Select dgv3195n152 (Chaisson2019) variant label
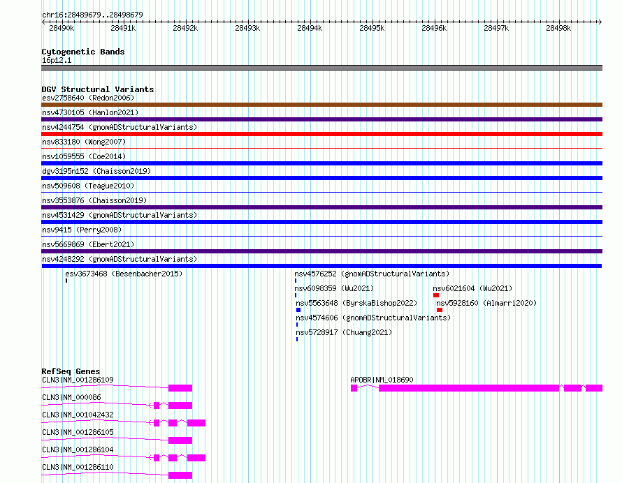 click(x=96, y=171)
